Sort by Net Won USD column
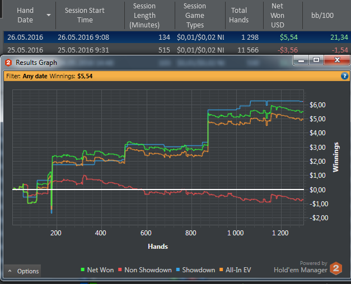 click(277, 15)
